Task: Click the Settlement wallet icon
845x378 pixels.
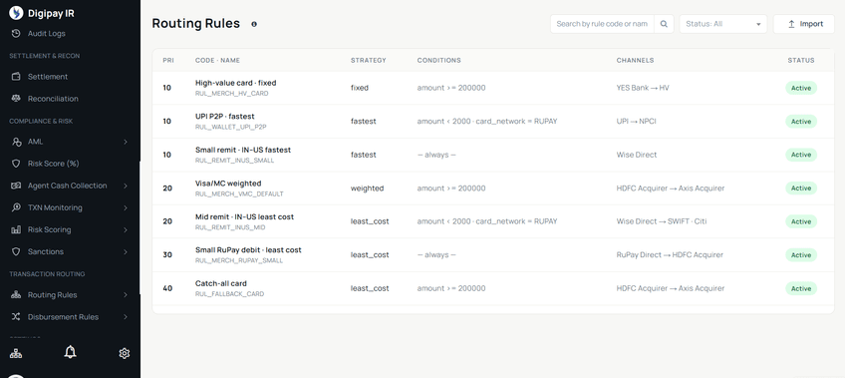Action: click(16, 77)
